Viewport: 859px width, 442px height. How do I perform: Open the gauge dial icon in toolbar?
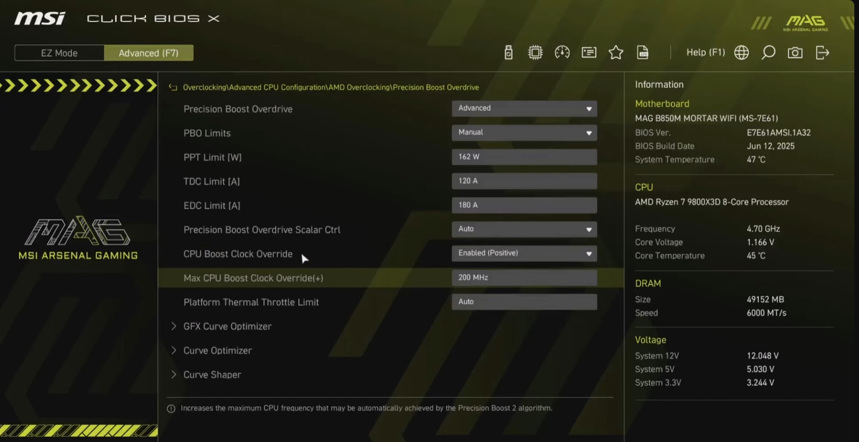[562, 53]
